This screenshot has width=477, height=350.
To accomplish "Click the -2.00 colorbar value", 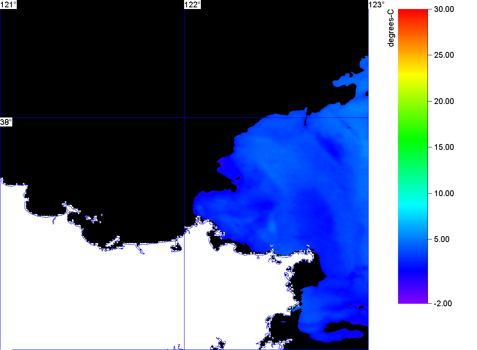I will coord(443,303).
